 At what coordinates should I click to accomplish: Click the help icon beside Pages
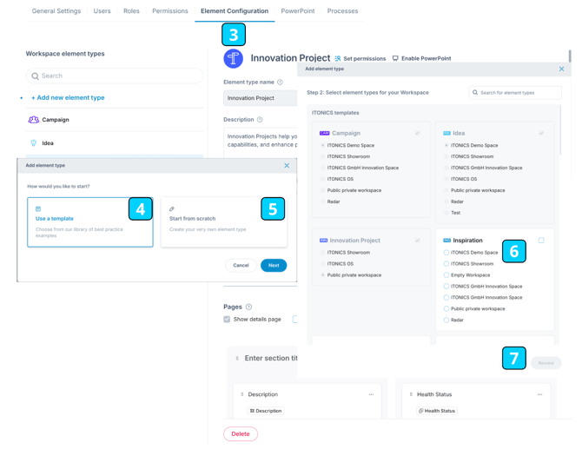click(248, 307)
